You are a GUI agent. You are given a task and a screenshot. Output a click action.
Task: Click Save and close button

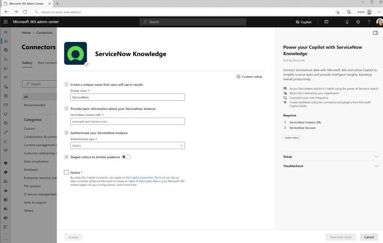point(341,237)
